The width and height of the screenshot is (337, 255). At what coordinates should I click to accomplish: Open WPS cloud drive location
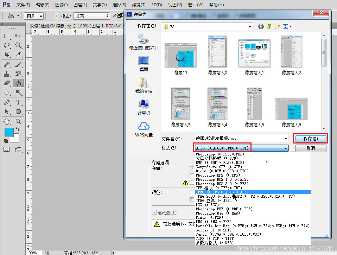144,129
